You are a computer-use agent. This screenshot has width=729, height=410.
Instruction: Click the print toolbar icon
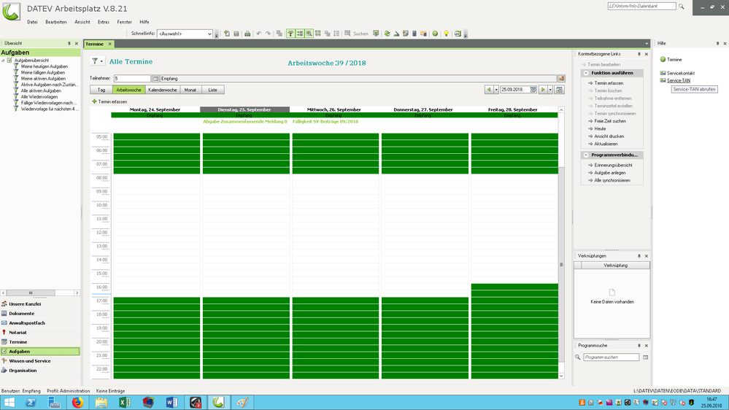coord(247,34)
